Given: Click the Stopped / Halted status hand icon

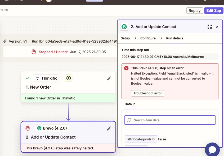Looking at the screenshot, I should pos(34,52).
